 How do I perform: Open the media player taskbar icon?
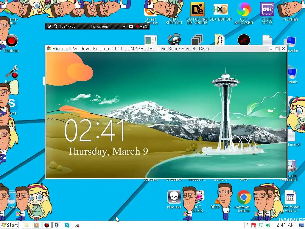pos(37,225)
